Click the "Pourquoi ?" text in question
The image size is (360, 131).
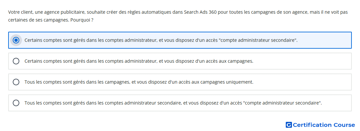pos(82,20)
